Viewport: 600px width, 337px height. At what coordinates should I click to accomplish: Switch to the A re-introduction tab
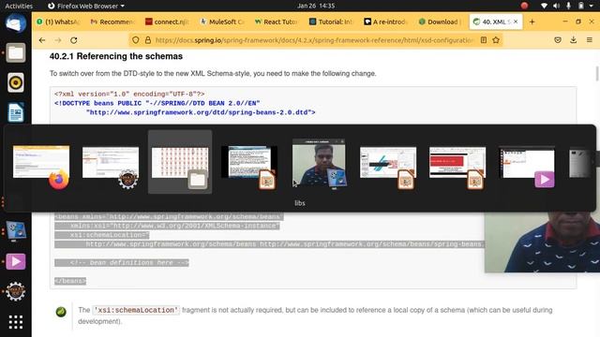pos(386,22)
